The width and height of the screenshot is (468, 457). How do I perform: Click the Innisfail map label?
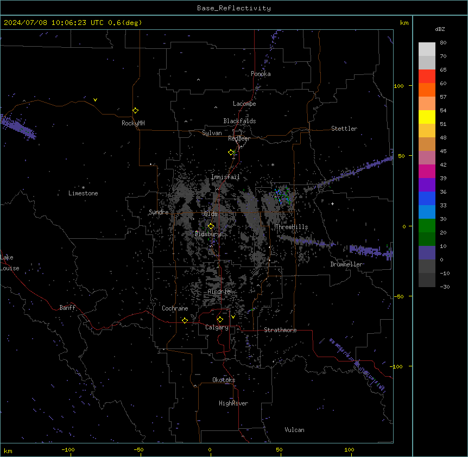click(225, 177)
